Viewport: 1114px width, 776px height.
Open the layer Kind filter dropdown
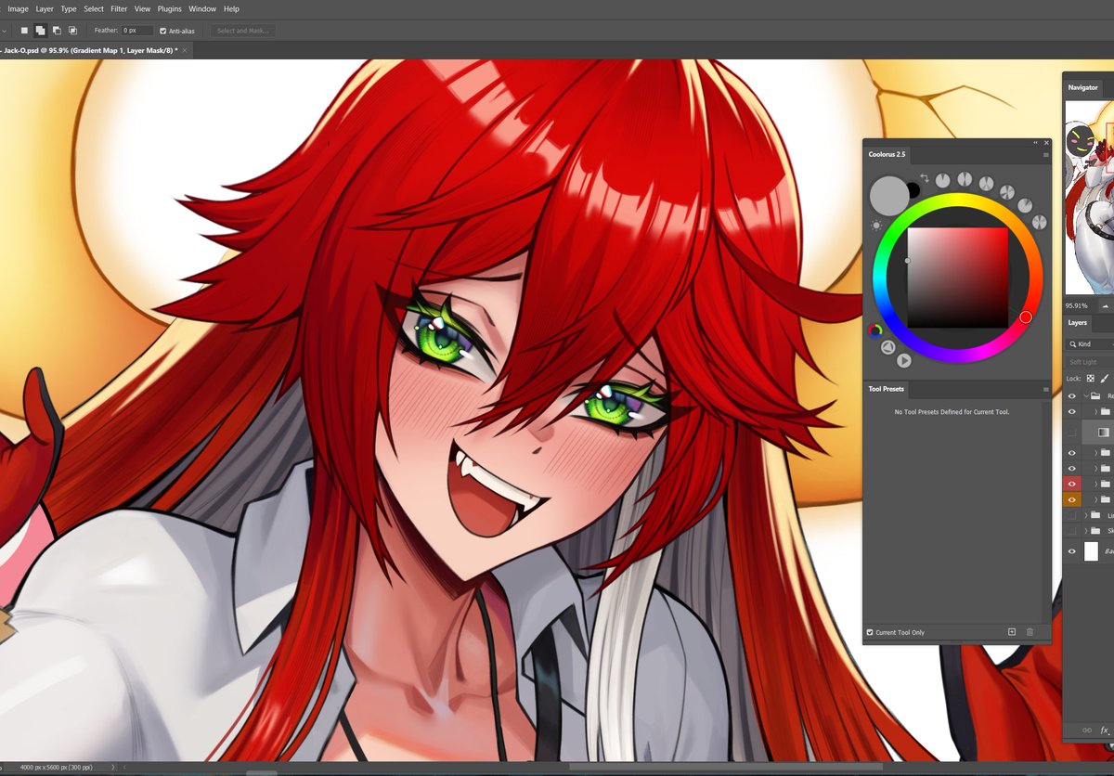point(1091,344)
